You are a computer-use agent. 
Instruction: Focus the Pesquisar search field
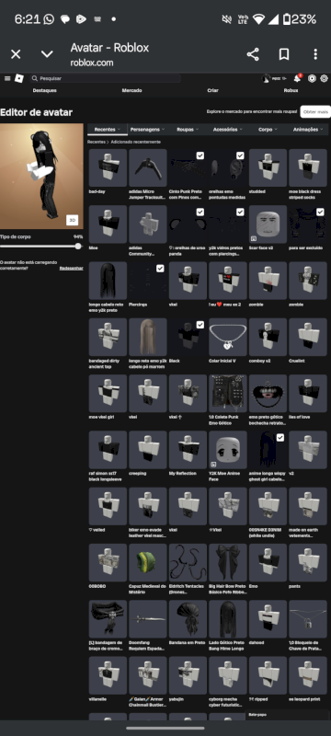pyautogui.click(x=106, y=78)
